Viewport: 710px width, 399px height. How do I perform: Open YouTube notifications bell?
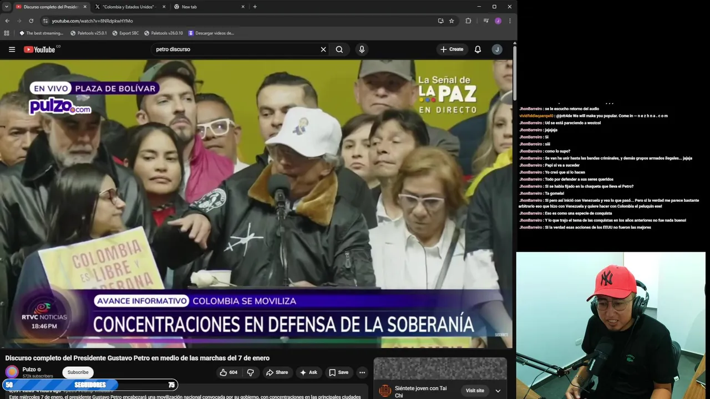[x=478, y=49]
